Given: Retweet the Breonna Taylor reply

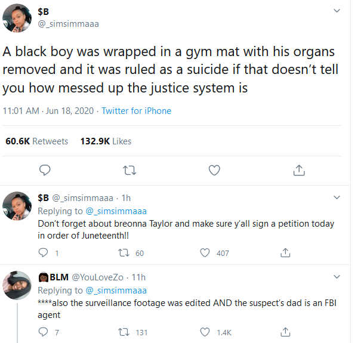Looking at the screenshot, I should 124,253.
